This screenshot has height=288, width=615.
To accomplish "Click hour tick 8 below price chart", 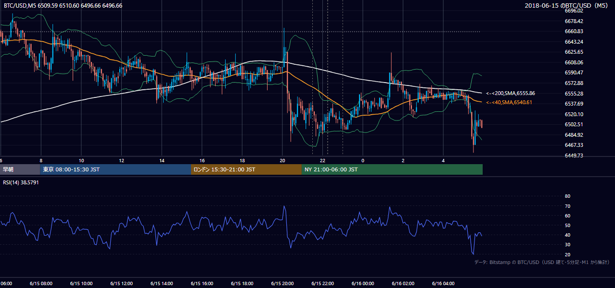I will (41, 160).
